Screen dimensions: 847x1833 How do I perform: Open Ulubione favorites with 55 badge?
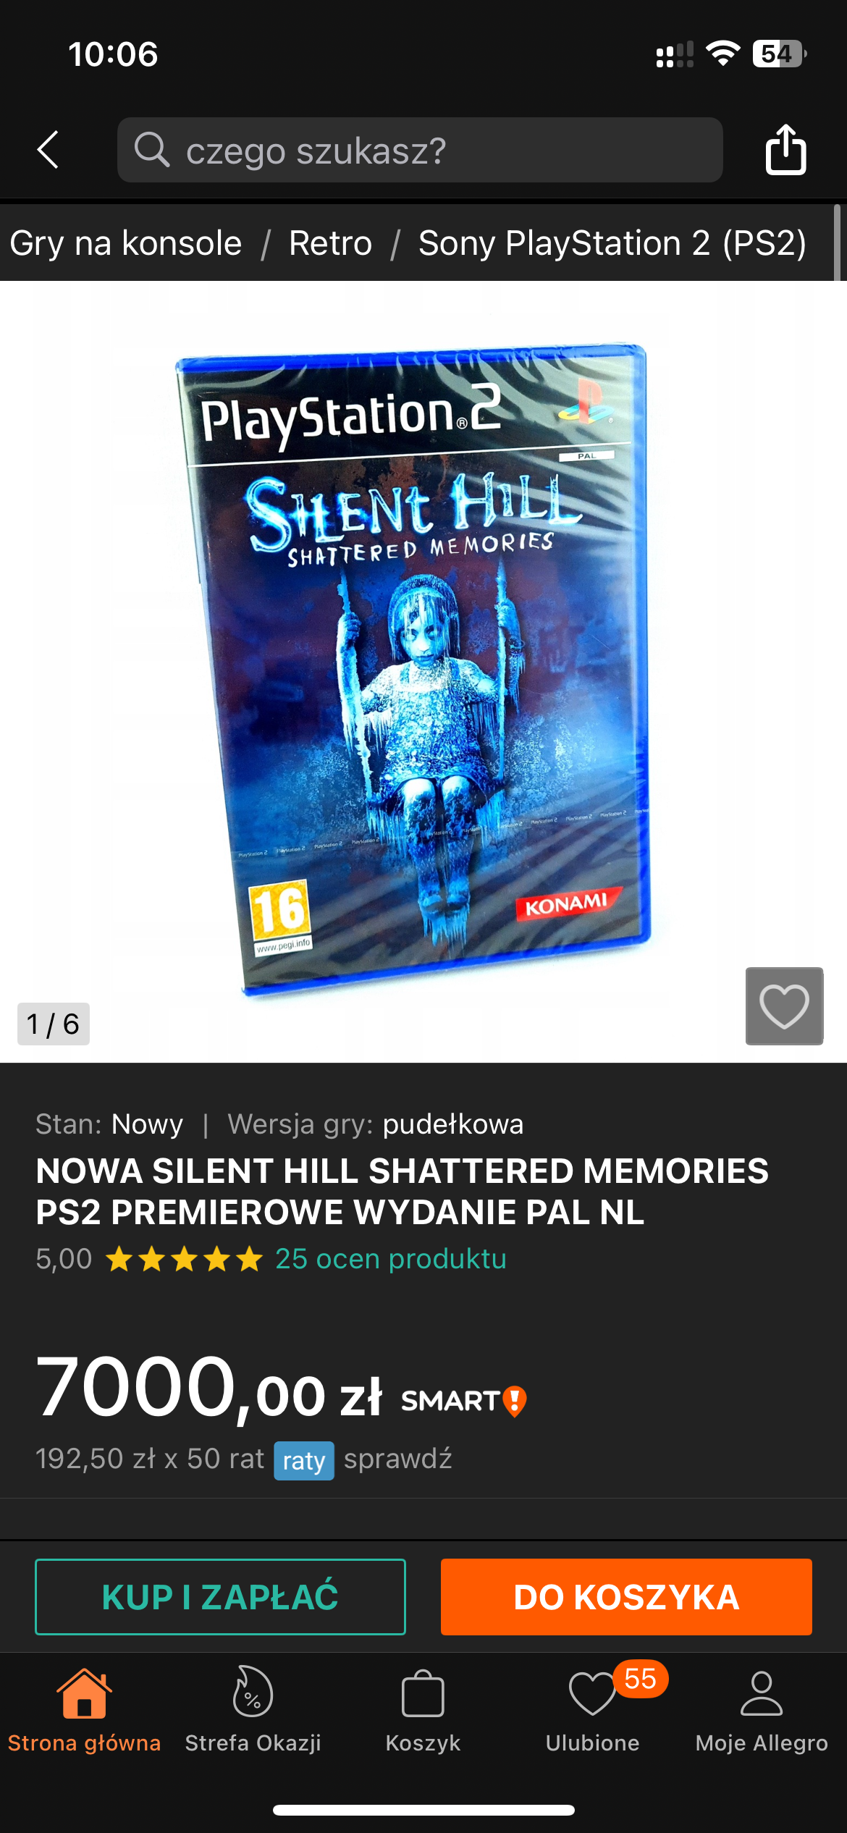594,1711
